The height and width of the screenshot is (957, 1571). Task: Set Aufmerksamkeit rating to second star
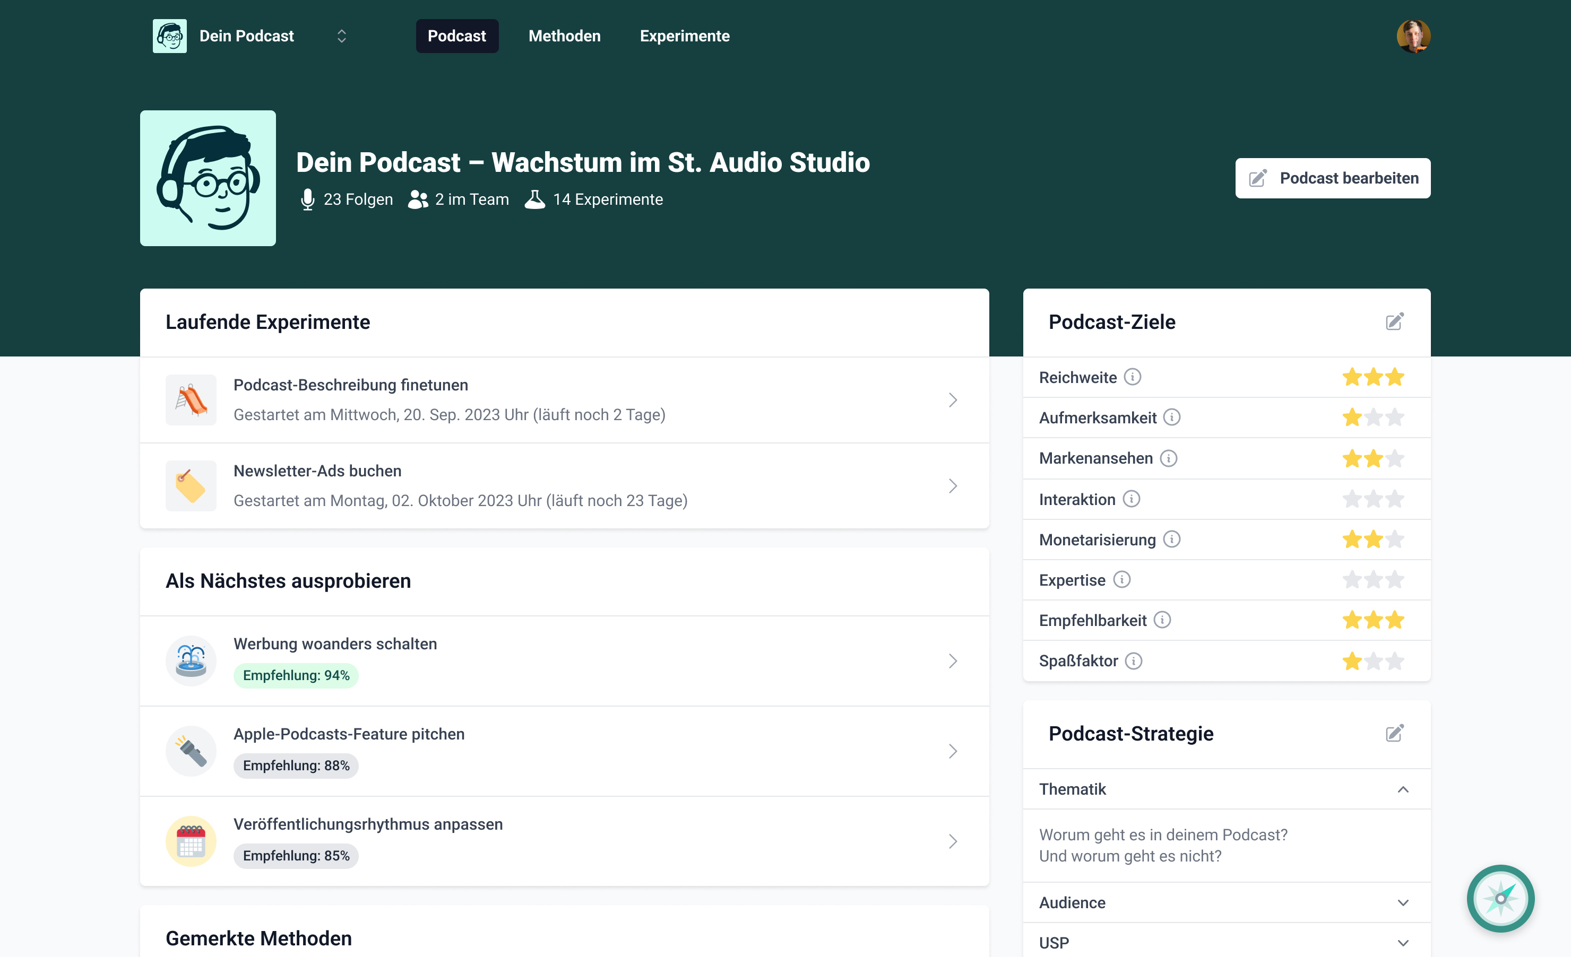pos(1374,418)
